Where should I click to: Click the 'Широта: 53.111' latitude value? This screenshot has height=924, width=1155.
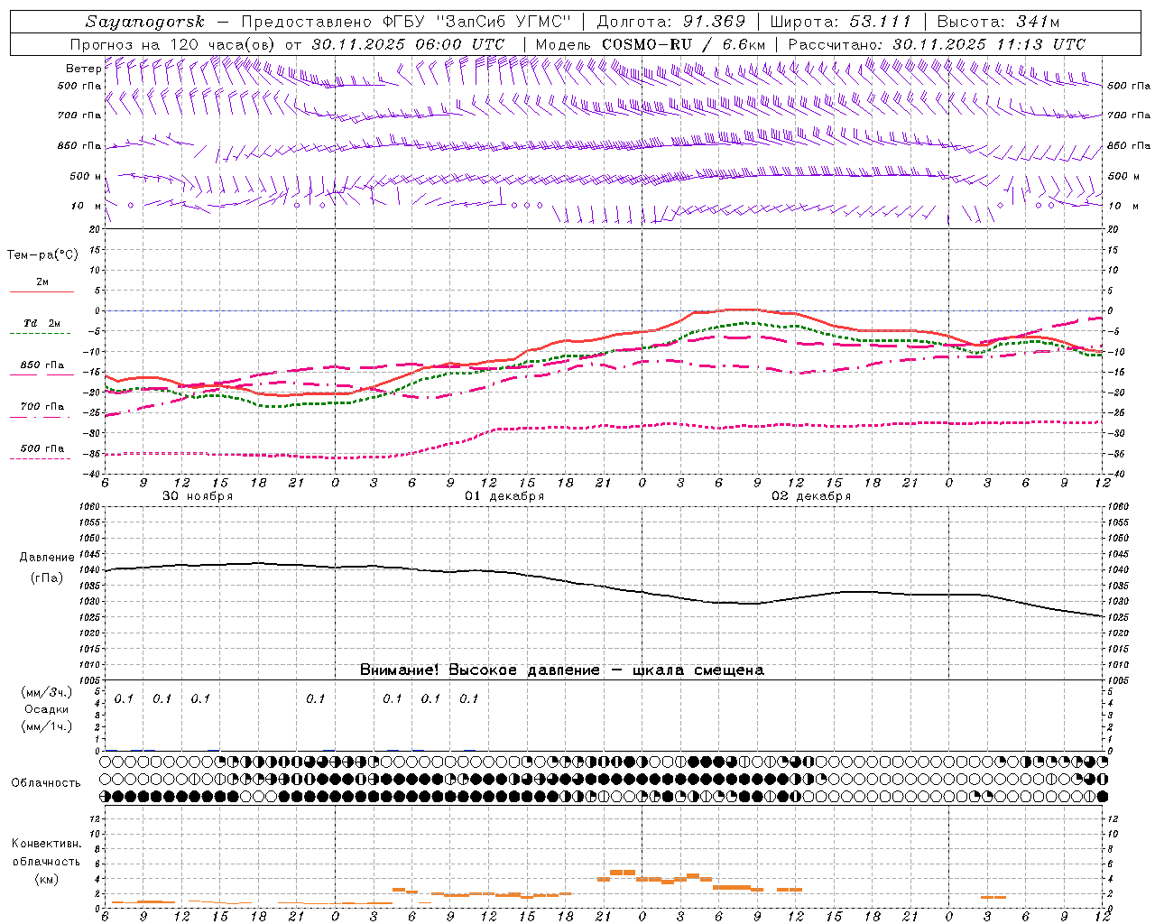pyautogui.click(x=841, y=22)
